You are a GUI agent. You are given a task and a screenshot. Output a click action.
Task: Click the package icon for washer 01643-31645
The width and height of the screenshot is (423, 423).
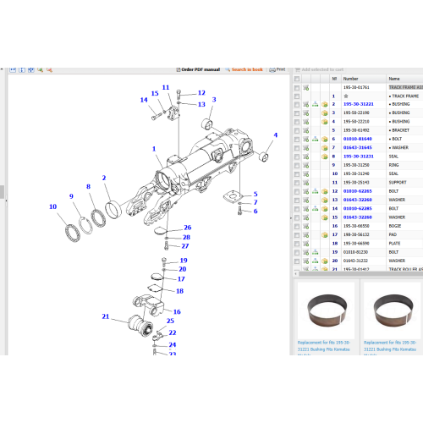(325, 148)
